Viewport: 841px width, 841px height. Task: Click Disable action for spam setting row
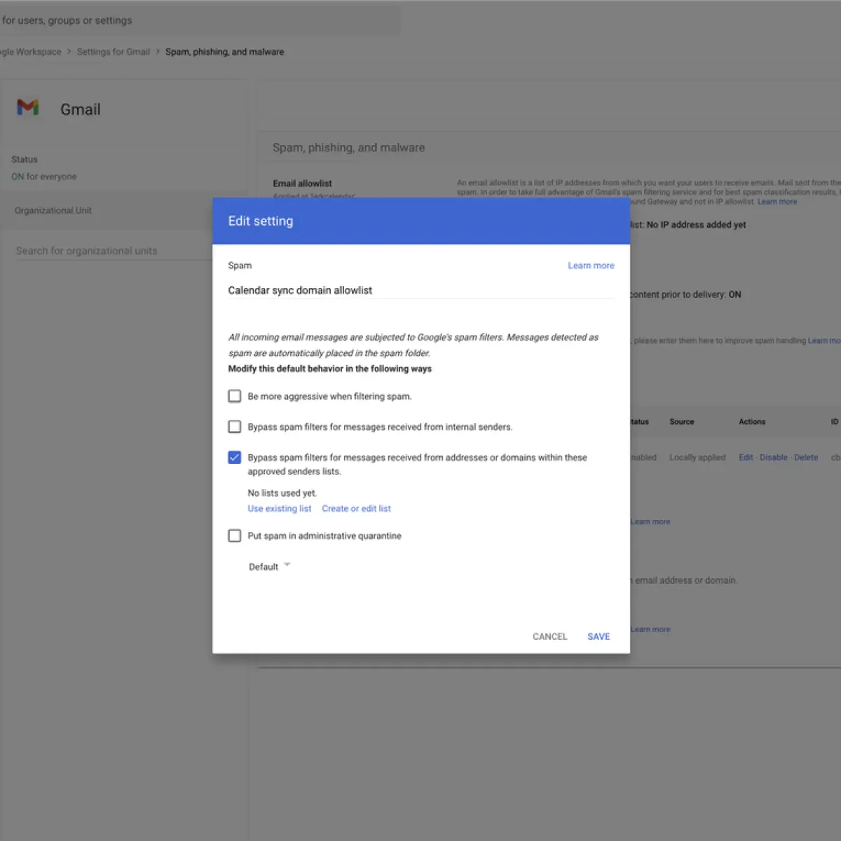point(774,458)
